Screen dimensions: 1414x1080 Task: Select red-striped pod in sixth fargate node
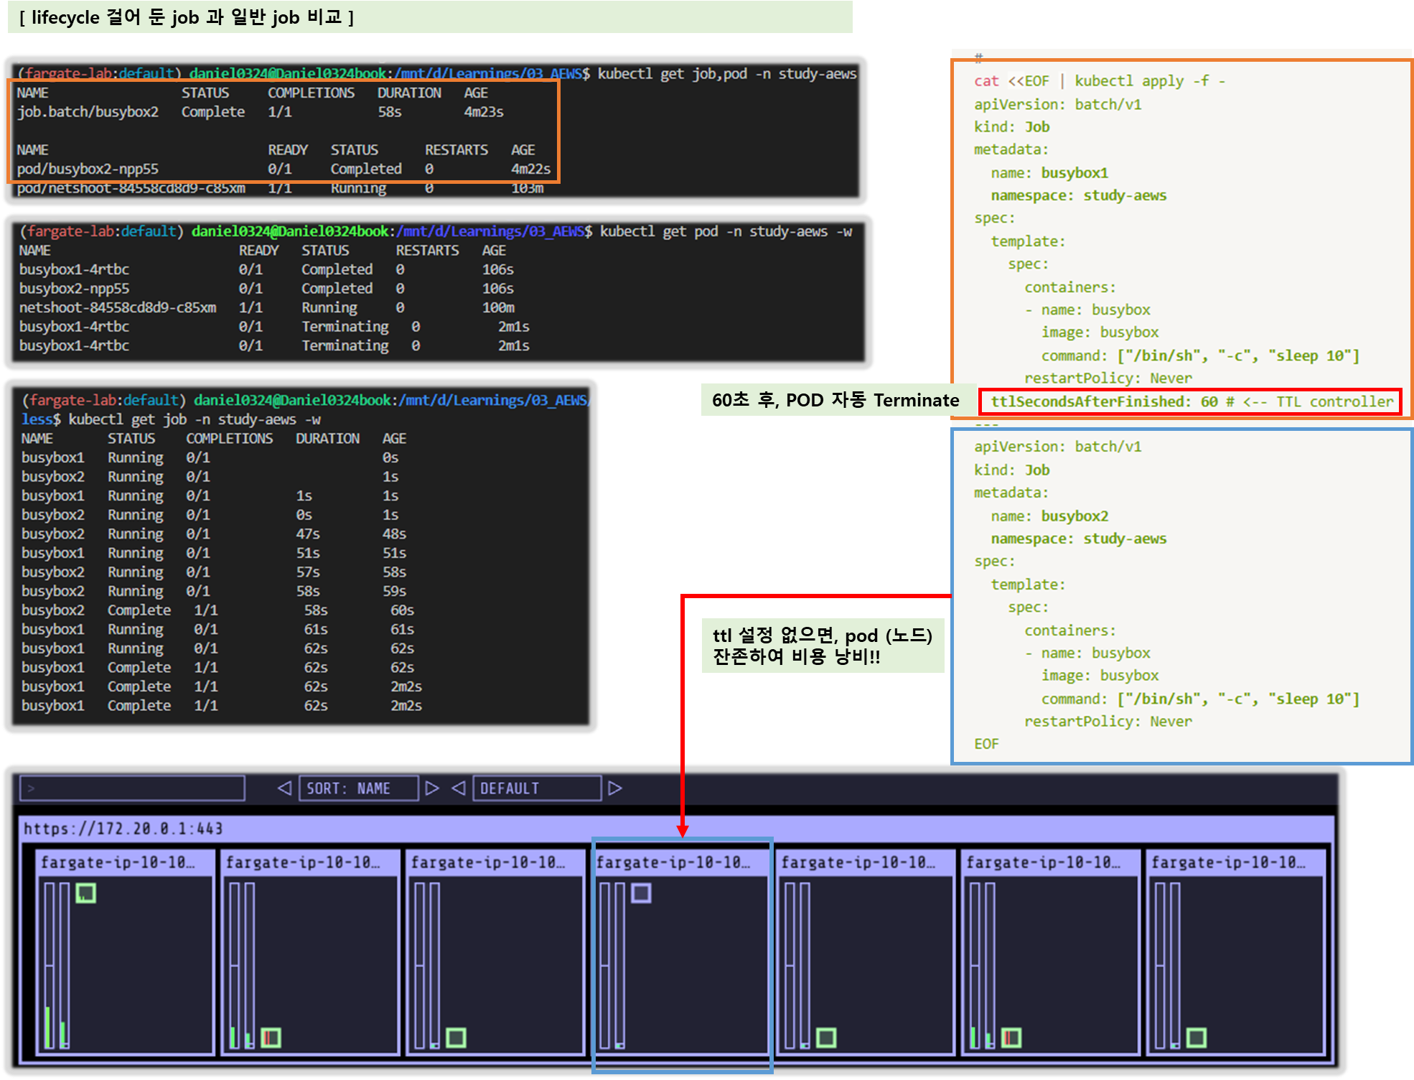[1011, 1038]
